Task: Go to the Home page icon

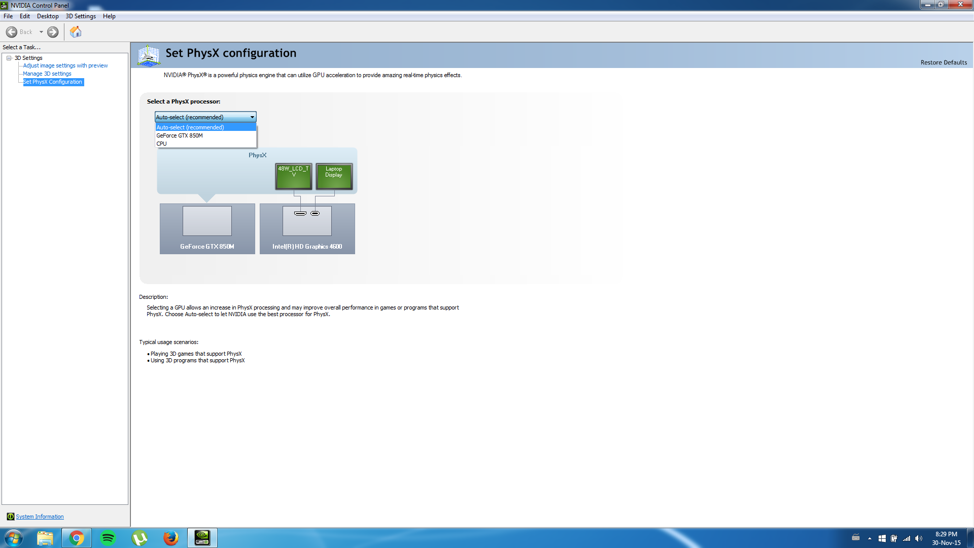Action: [76, 32]
